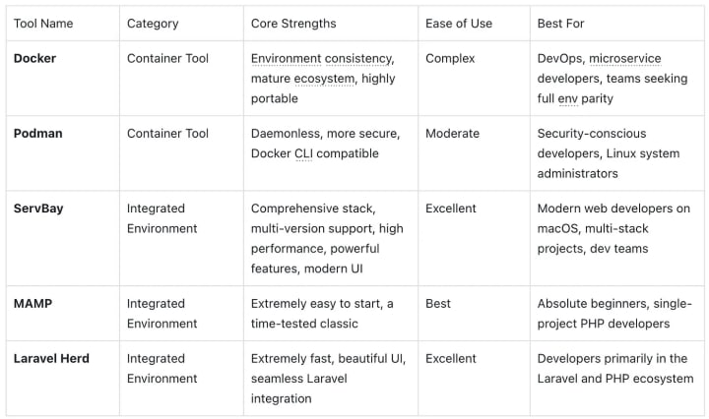Click Absolute beginners cell for MAMP

[614, 313]
